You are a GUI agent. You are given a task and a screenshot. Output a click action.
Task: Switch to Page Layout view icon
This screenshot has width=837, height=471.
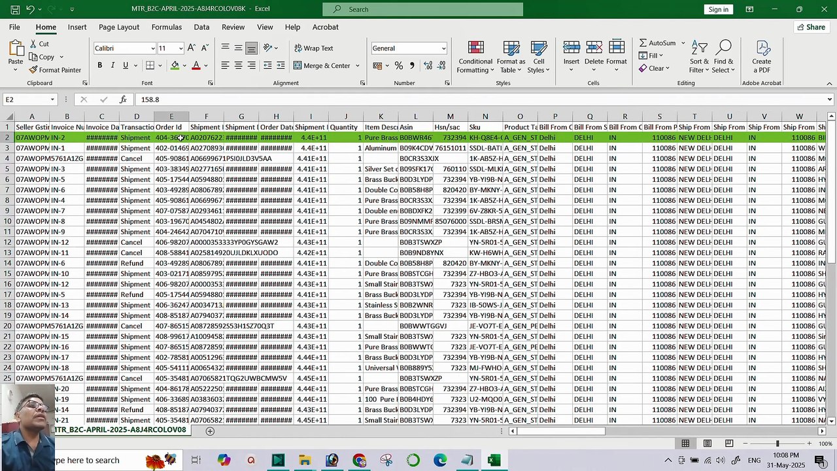(707, 444)
